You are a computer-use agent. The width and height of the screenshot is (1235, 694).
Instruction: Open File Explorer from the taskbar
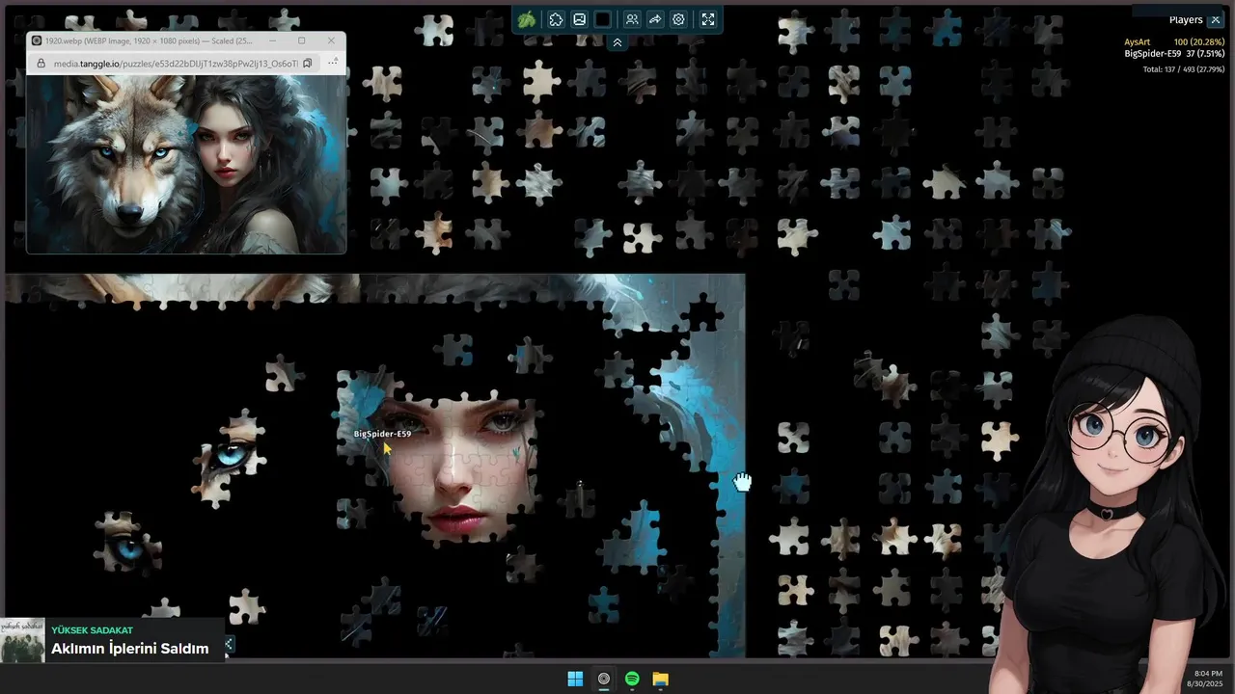click(660, 679)
